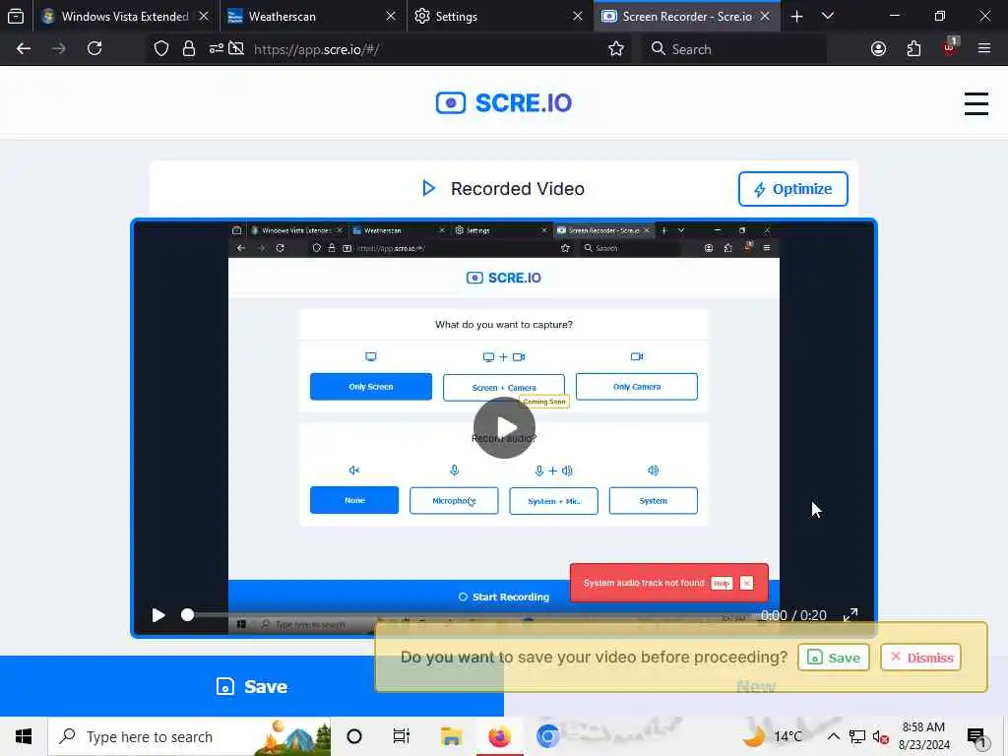Show site security padlock info

188,49
